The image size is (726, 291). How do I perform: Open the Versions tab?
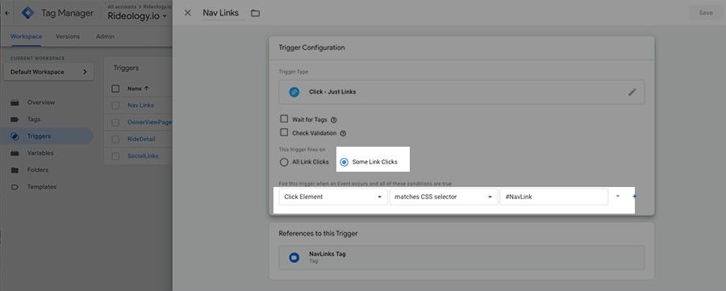pos(68,36)
